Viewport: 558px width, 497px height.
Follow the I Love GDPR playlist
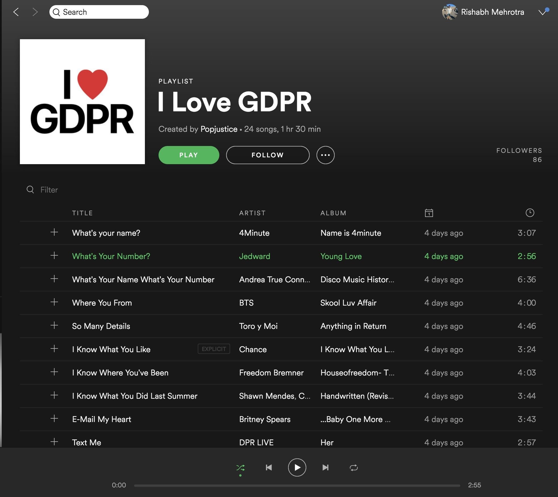point(267,155)
